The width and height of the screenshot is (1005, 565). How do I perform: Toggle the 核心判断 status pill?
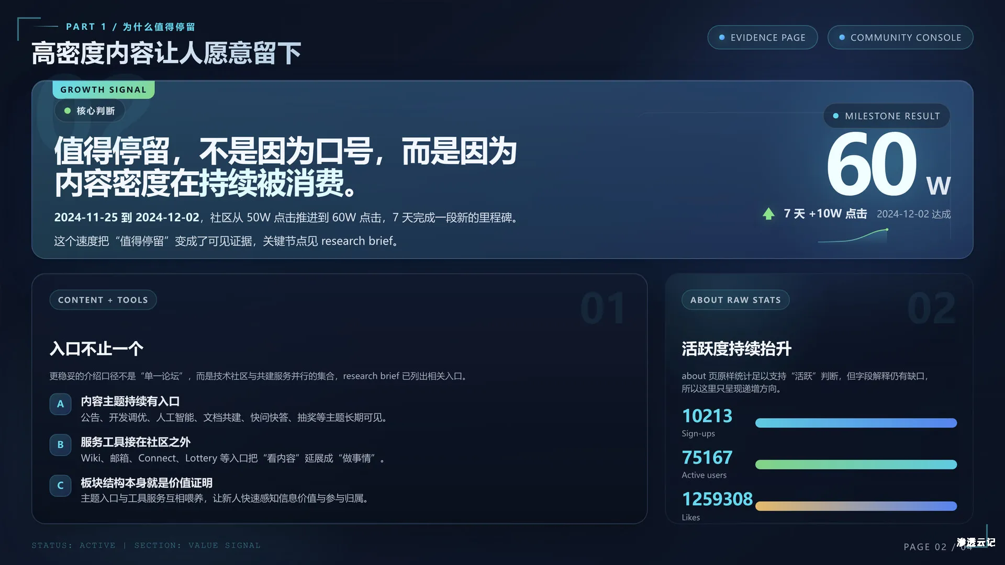90,110
